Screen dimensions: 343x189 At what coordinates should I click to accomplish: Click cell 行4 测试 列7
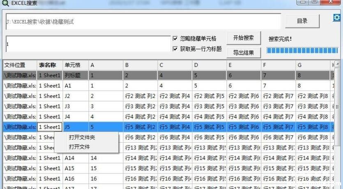pos(279,116)
